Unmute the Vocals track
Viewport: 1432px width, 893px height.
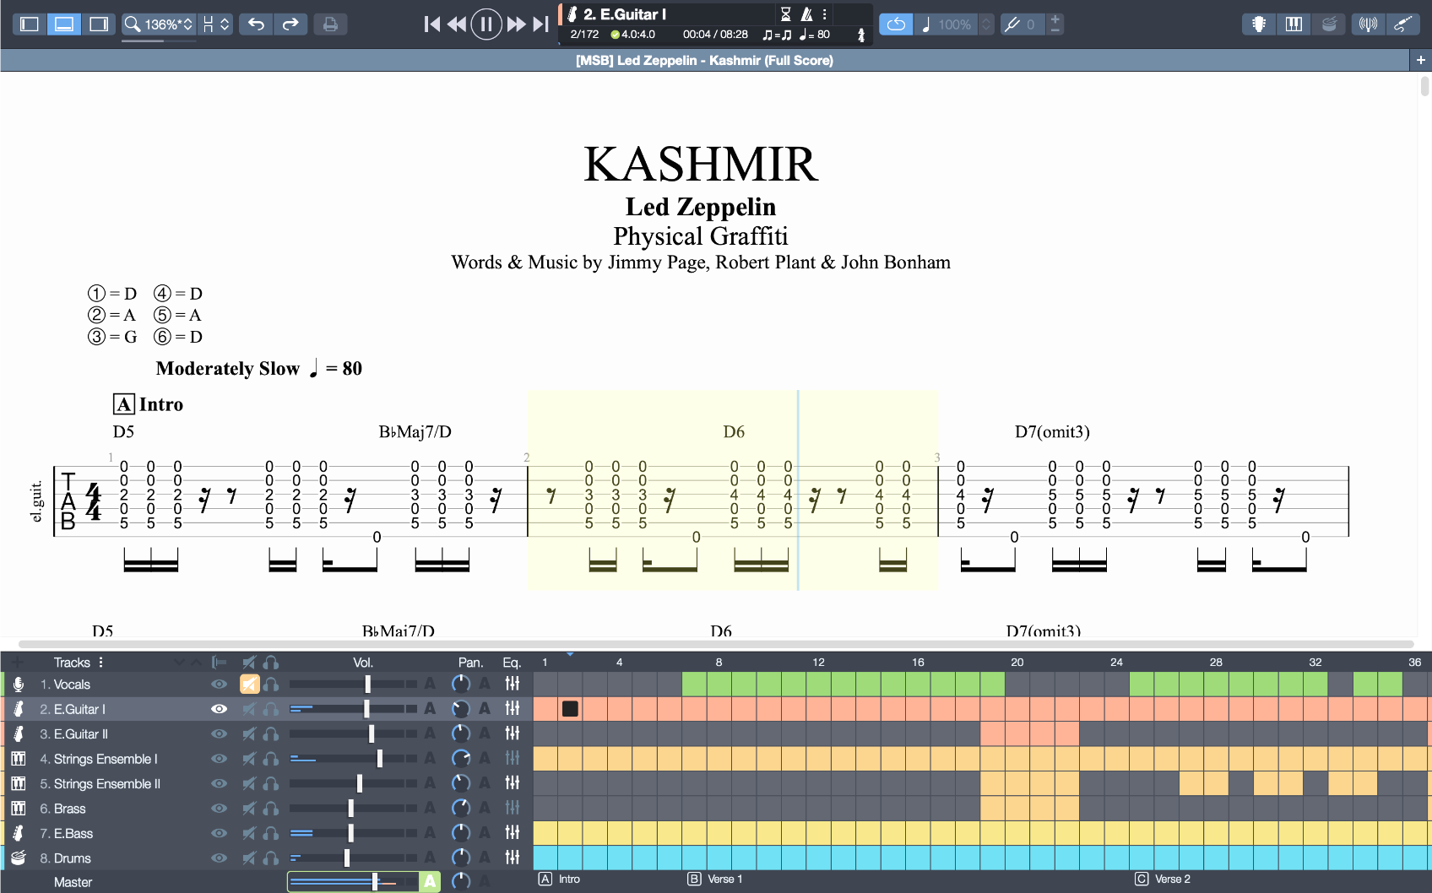coord(249,685)
